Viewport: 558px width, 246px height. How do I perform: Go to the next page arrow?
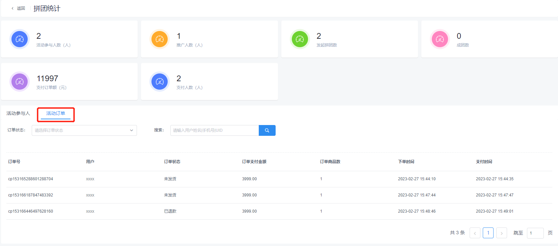[502, 233]
